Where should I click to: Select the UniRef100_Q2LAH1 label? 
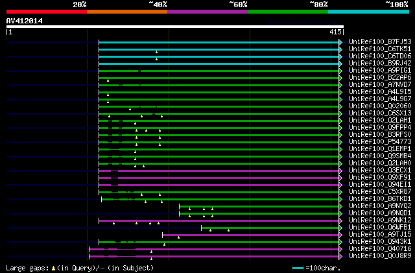click(x=380, y=120)
